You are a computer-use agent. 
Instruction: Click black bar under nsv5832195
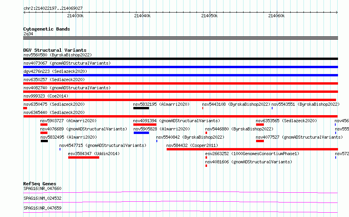coord(141,108)
